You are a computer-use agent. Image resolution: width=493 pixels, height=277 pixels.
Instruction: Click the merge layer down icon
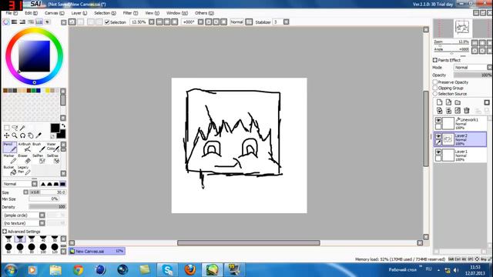tap(448, 111)
